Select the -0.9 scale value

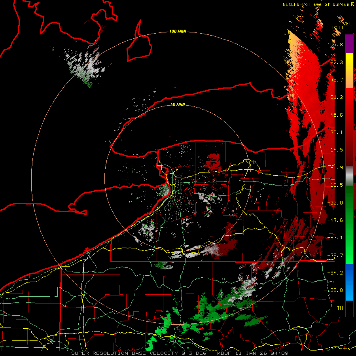[x=337, y=168]
